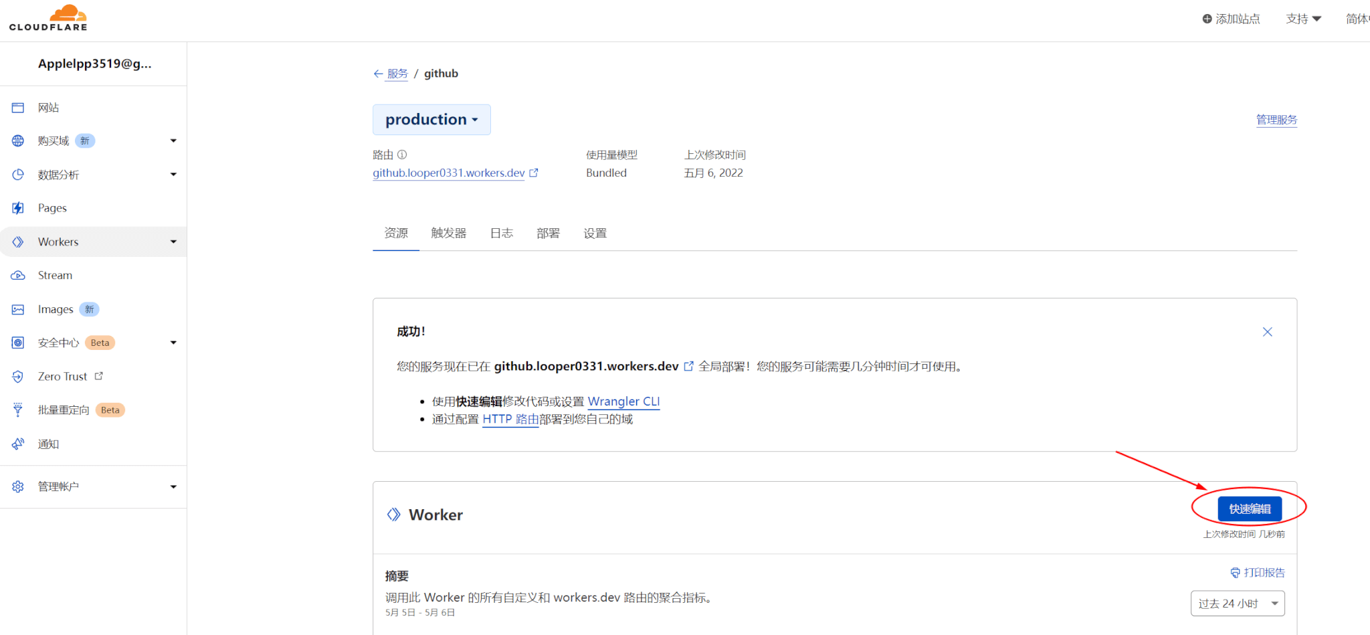1370x635 pixels.
Task: Click the Zero Trust icon
Action: 18,377
